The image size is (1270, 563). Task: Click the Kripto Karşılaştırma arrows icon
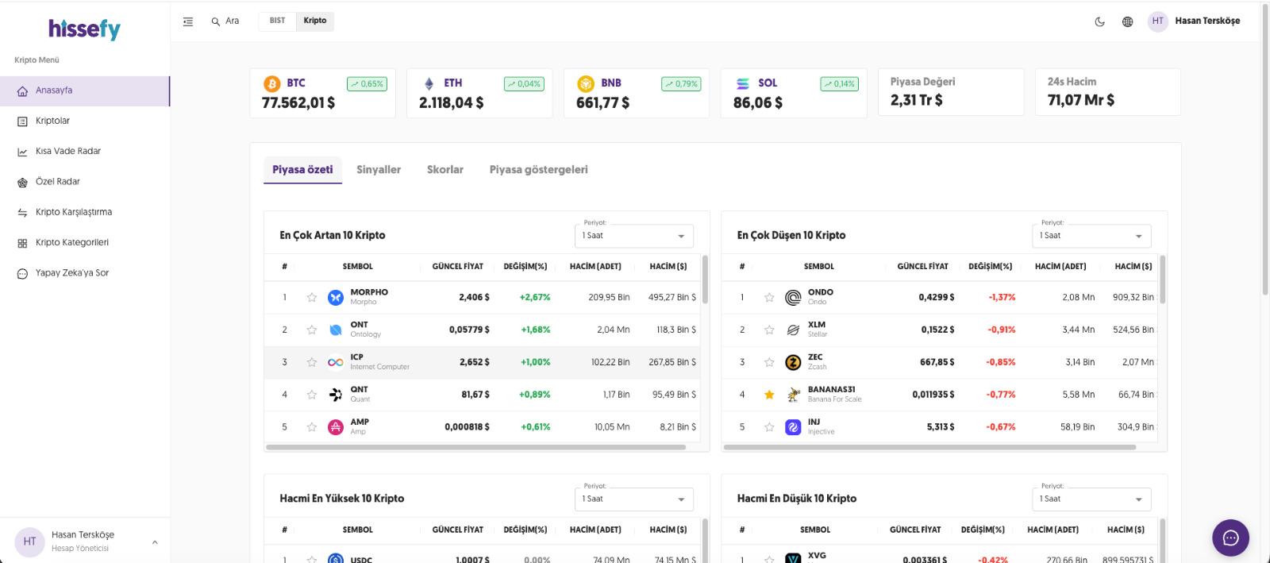22,213
